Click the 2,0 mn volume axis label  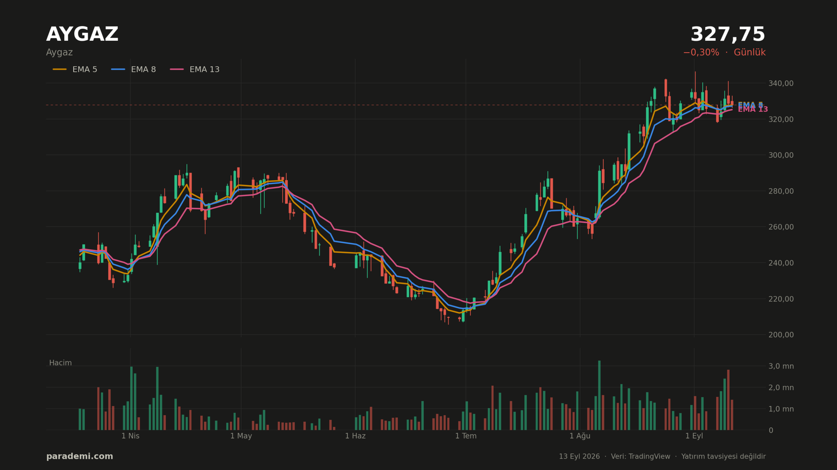(x=781, y=387)
